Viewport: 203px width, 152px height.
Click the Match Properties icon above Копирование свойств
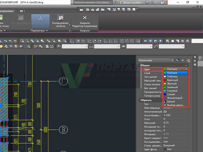(60, 18)
